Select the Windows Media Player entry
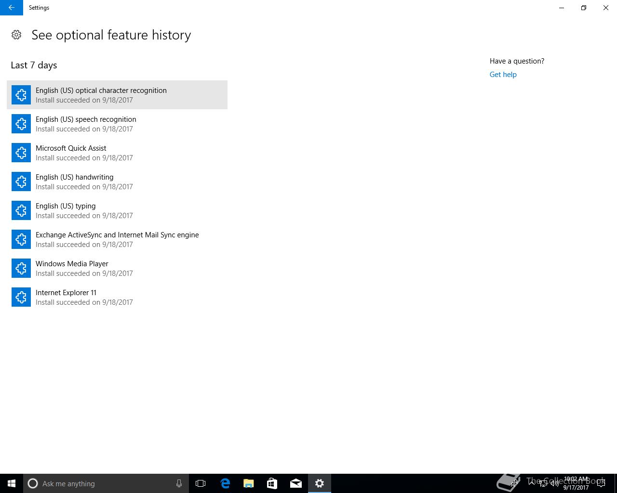 click(117, 268)
